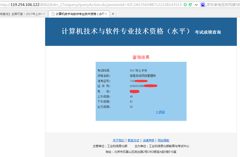The width and height of the screenshot is (240, 157).
Task: Click the 地址 北京市石景山区 footer line
Action: point(141,152)
